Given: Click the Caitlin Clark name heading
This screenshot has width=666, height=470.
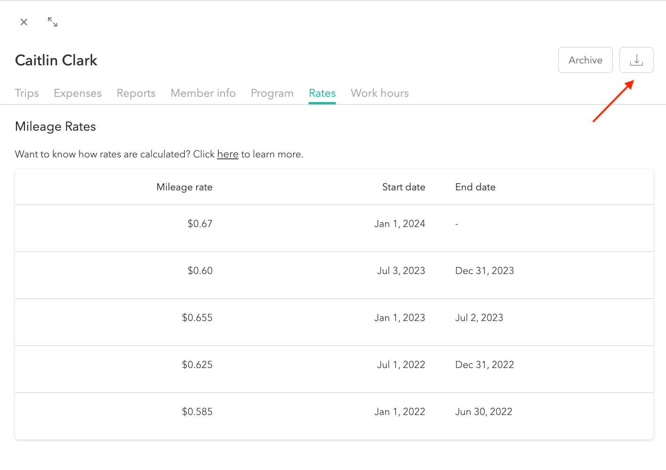Looking at the screenshot, I should point(56,60).
